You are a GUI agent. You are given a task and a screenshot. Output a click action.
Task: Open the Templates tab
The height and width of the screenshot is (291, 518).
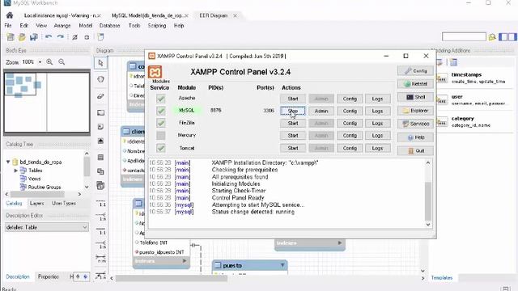442,278
